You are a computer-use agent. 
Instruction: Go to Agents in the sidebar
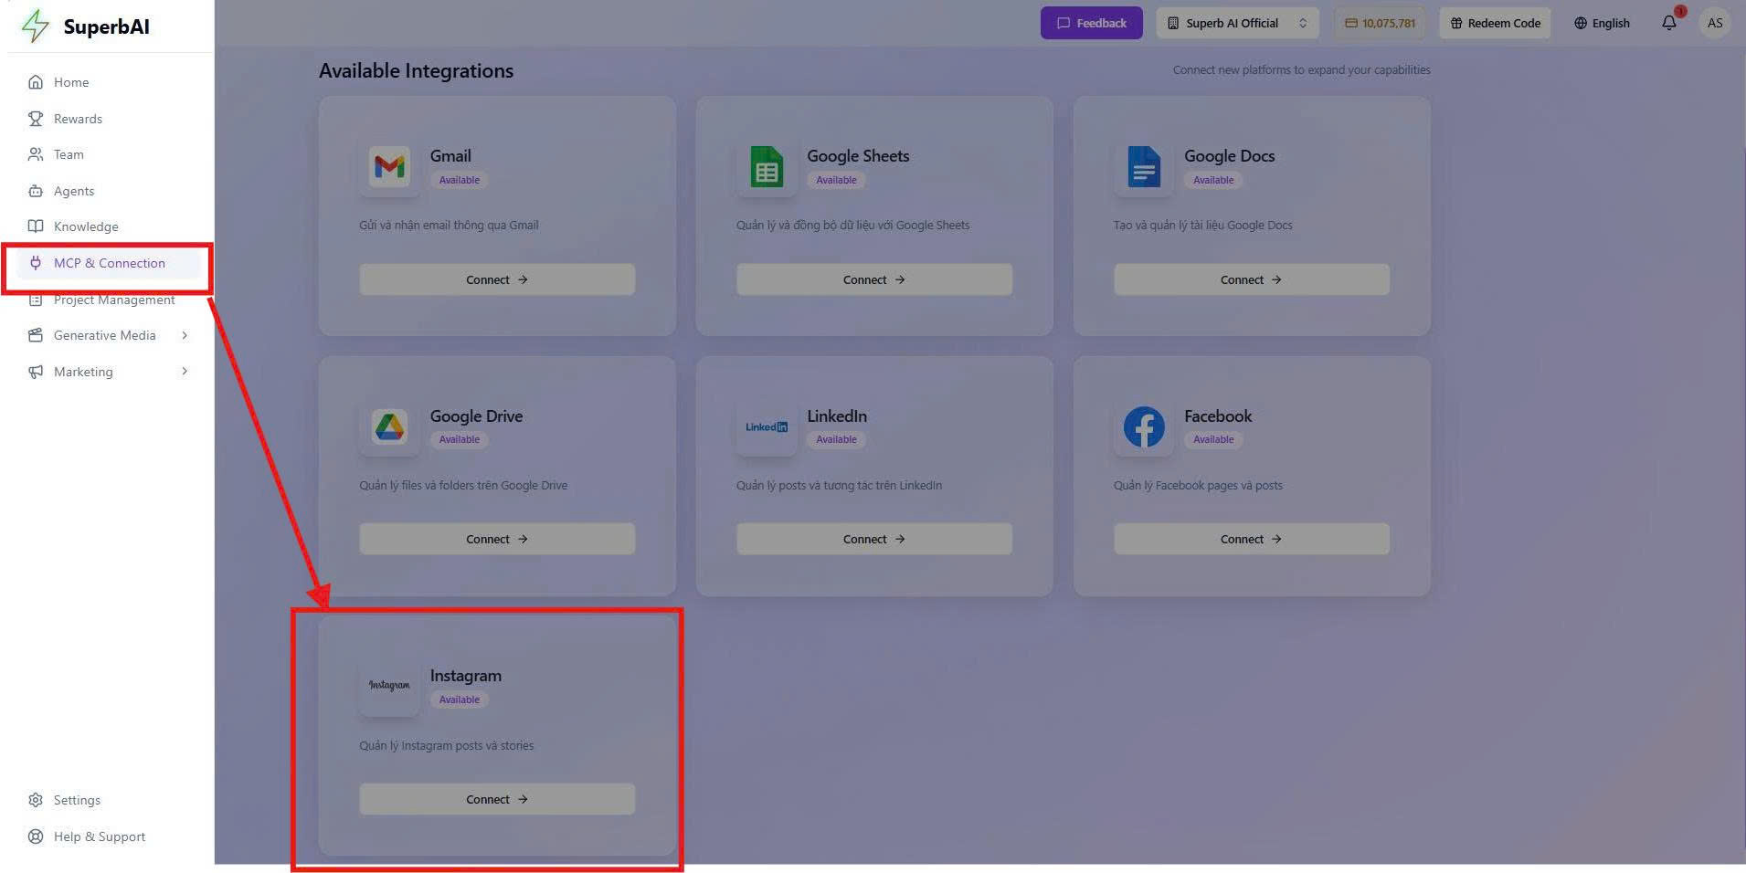[x=73, y=191]
